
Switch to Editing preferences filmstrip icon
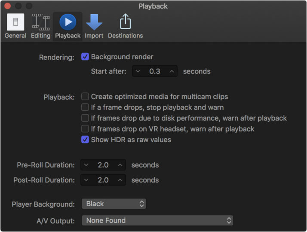[x=40, y=22]
